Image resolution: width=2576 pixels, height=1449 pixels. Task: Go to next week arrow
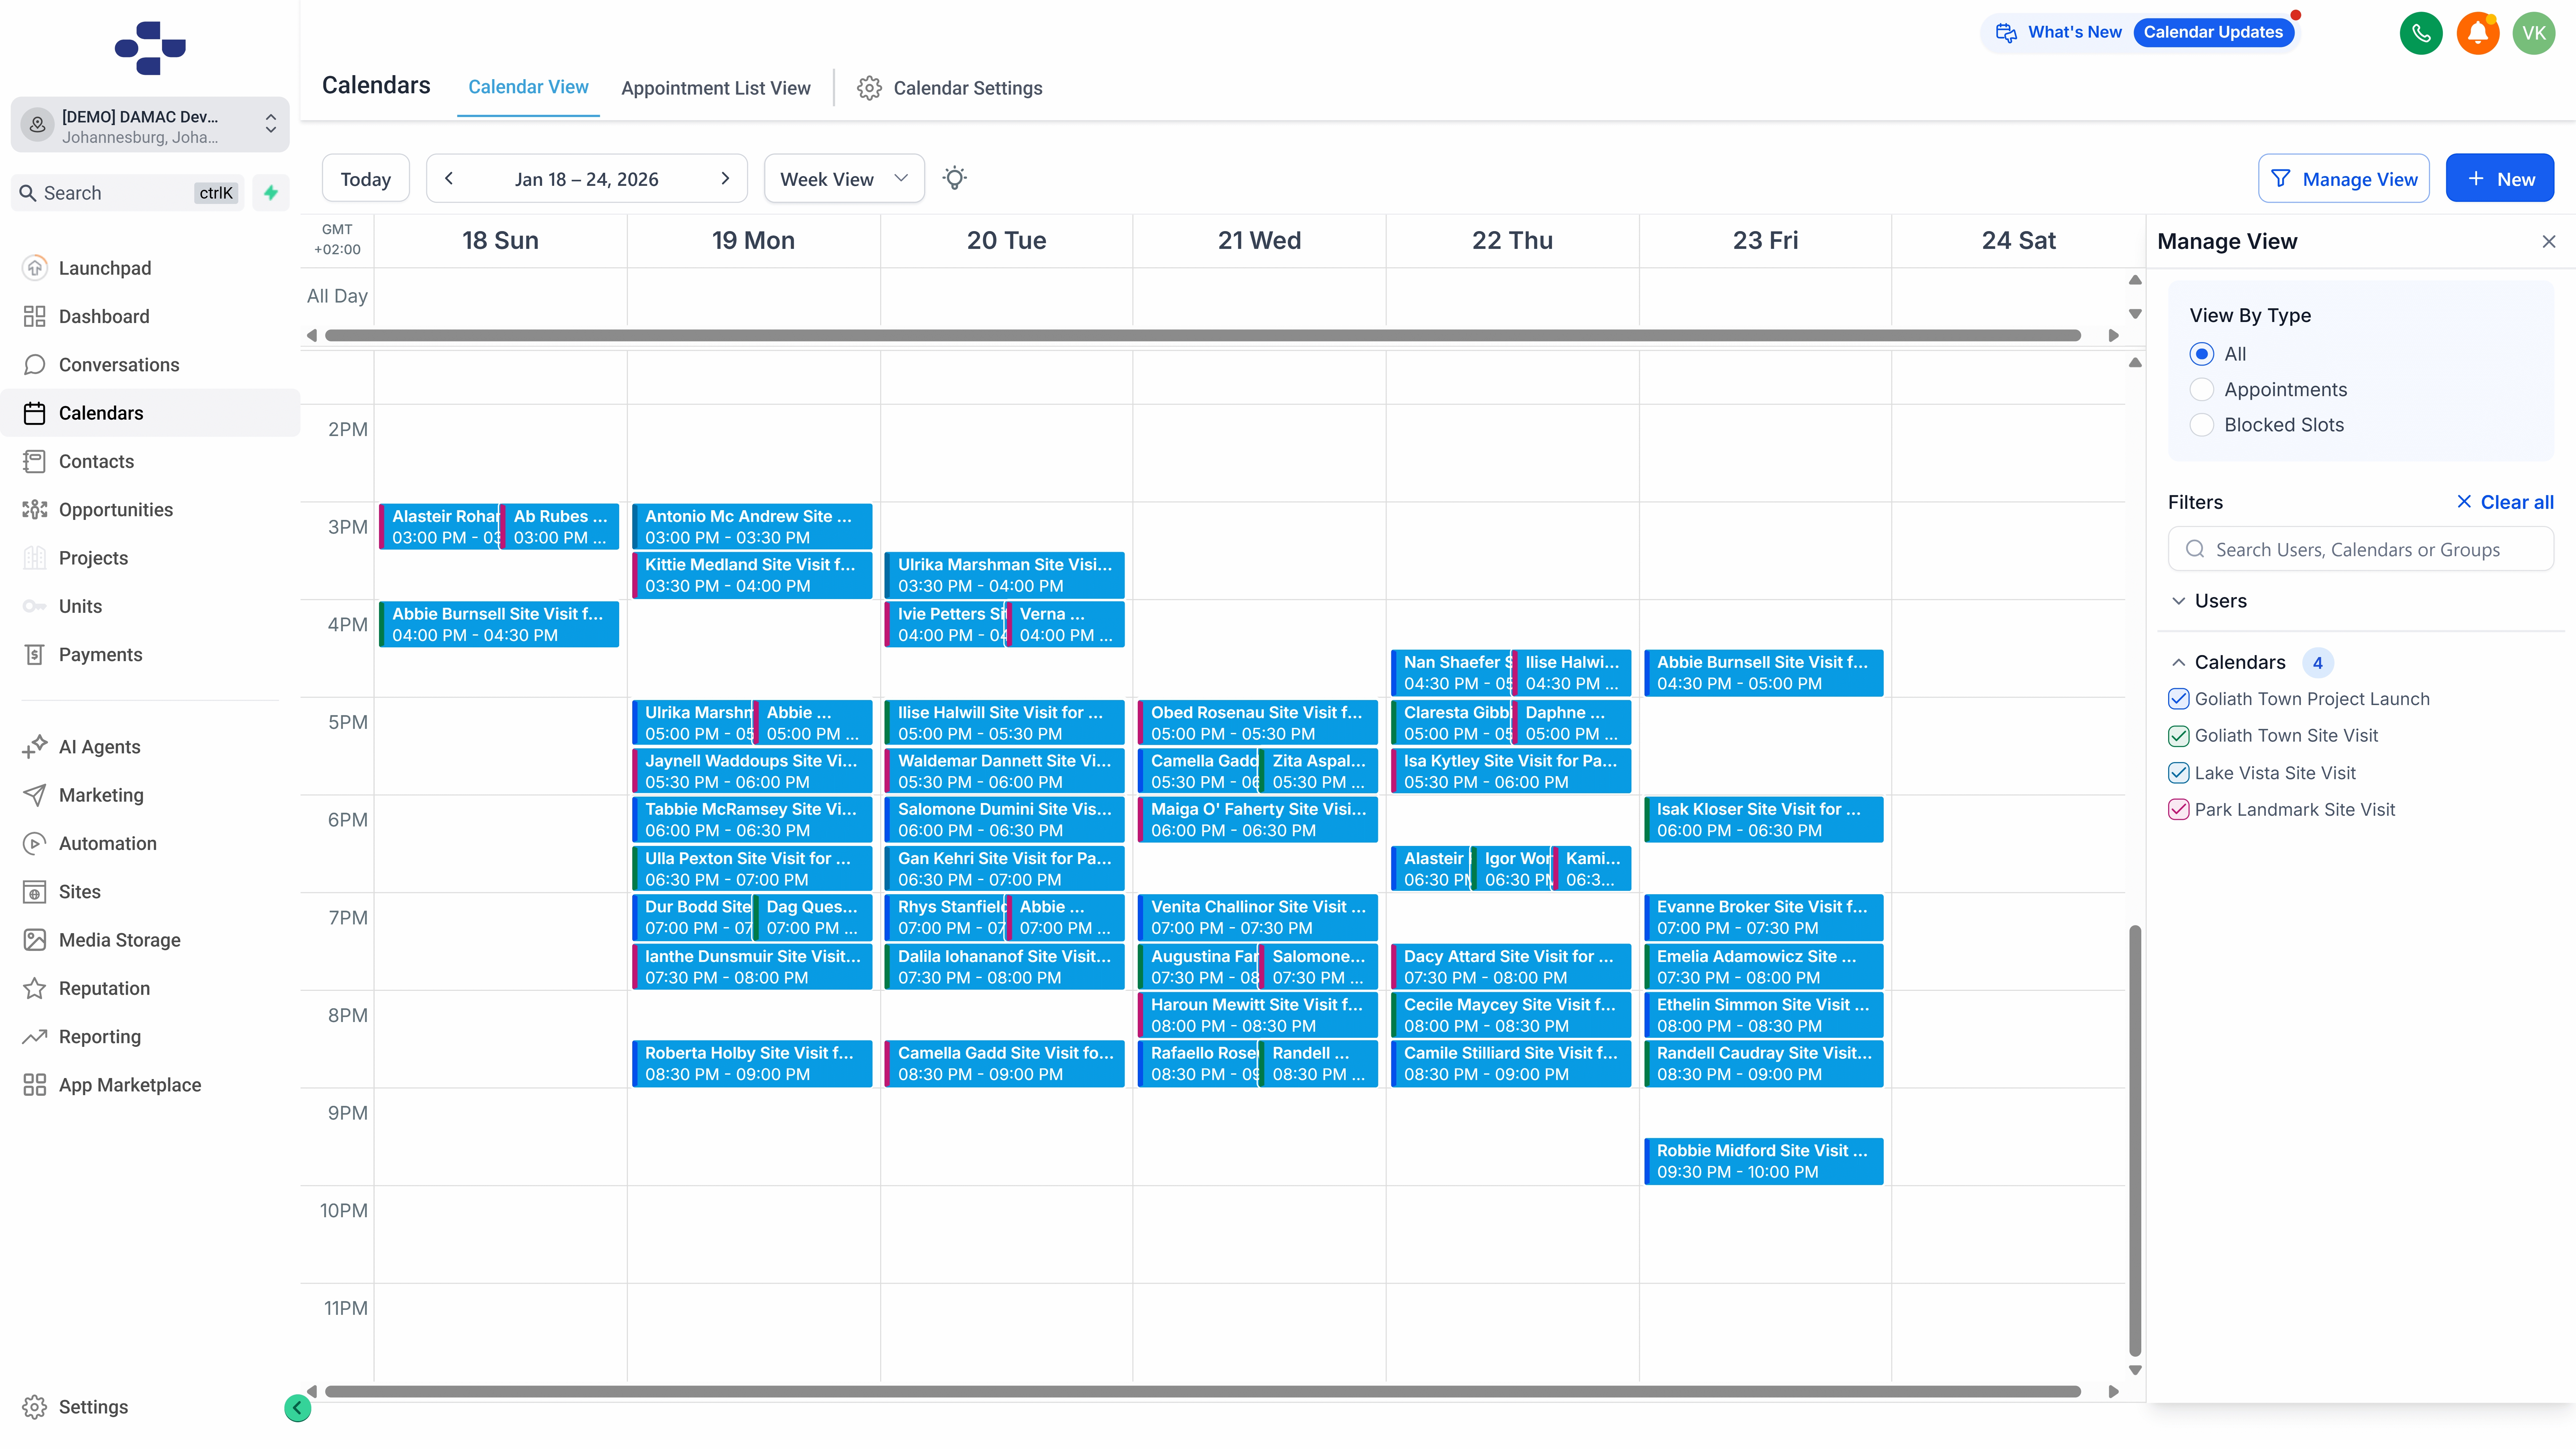[725, 178]
